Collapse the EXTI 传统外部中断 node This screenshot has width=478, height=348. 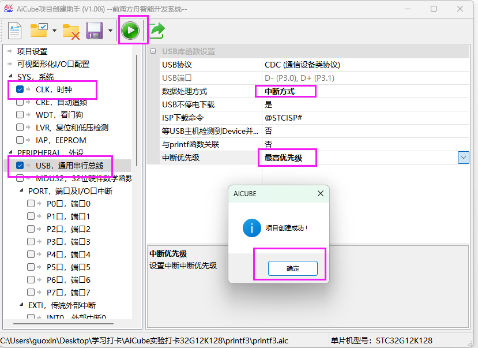pyautogui.click(x=22, y=305)
